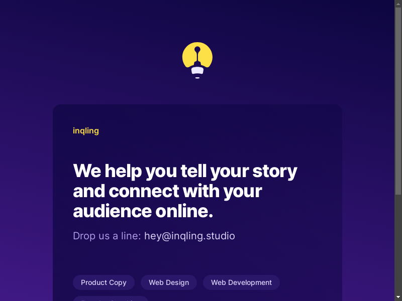Click the dark filament inside the bulb
Screen dimensions: 402x301
(197, 55)
